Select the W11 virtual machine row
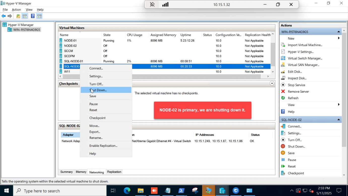The width and height of the screenshot is (348, 196). [165, 72]
